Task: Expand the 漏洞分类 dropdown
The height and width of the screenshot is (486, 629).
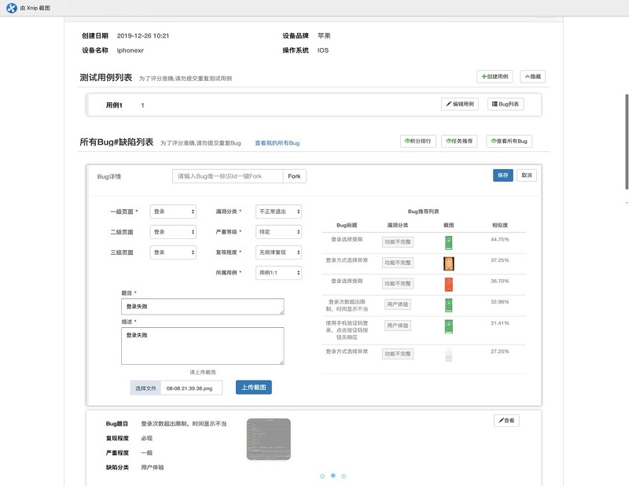Action: [278, 212]
